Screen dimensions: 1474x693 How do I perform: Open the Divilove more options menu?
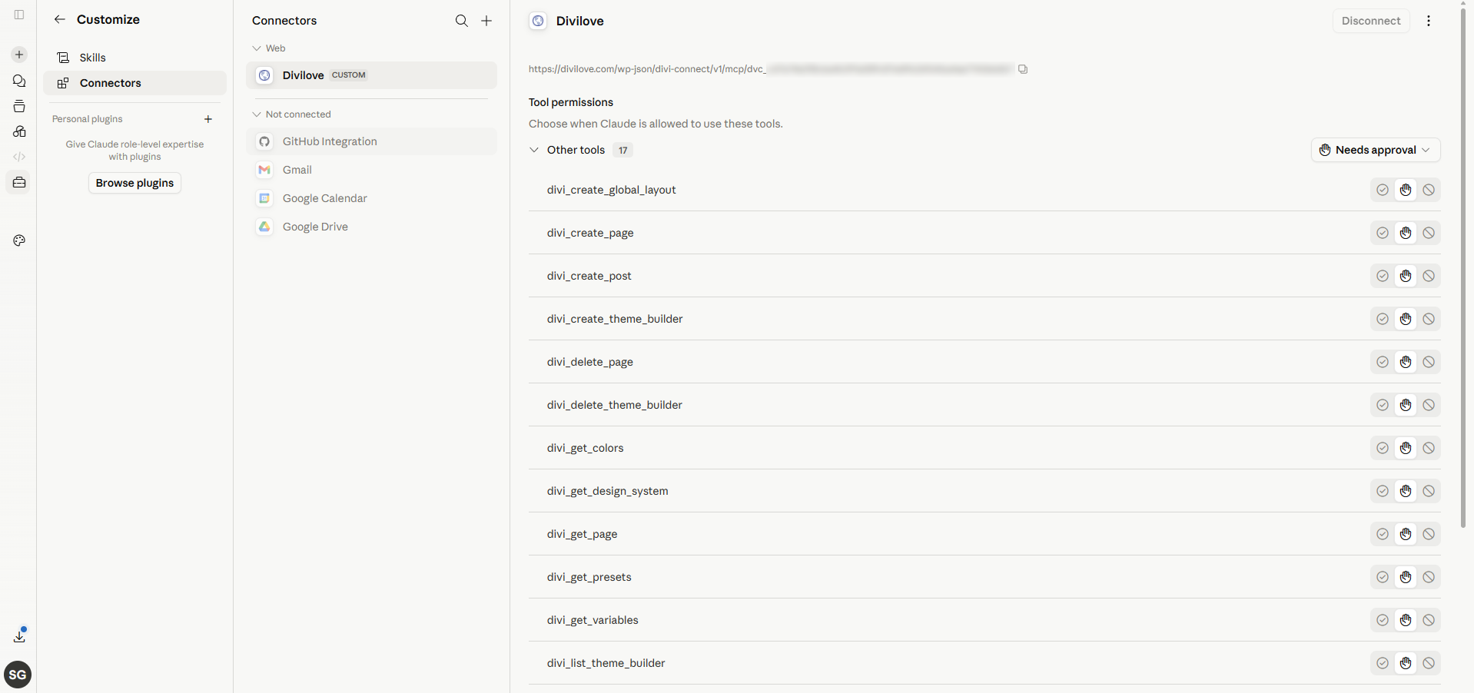[x=1429, y=21]
